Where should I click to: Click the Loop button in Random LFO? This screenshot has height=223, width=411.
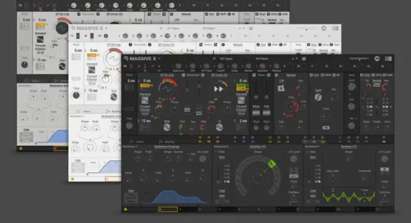[312, 190]
